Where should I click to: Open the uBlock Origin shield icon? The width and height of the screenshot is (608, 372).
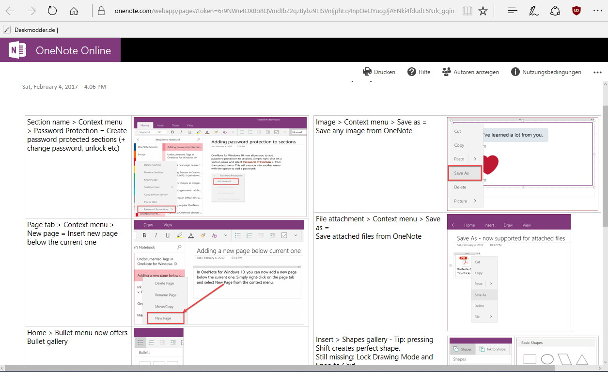tap(577, 11)
